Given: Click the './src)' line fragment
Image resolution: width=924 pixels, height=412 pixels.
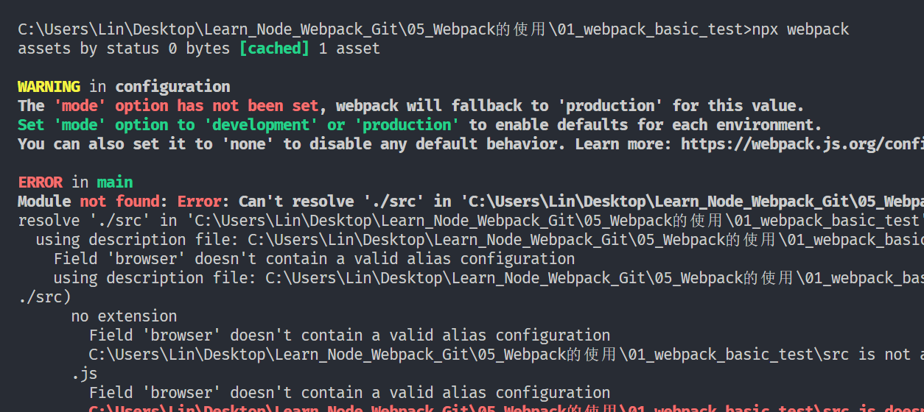Looking at the screenshot, I should pos(44,297).
